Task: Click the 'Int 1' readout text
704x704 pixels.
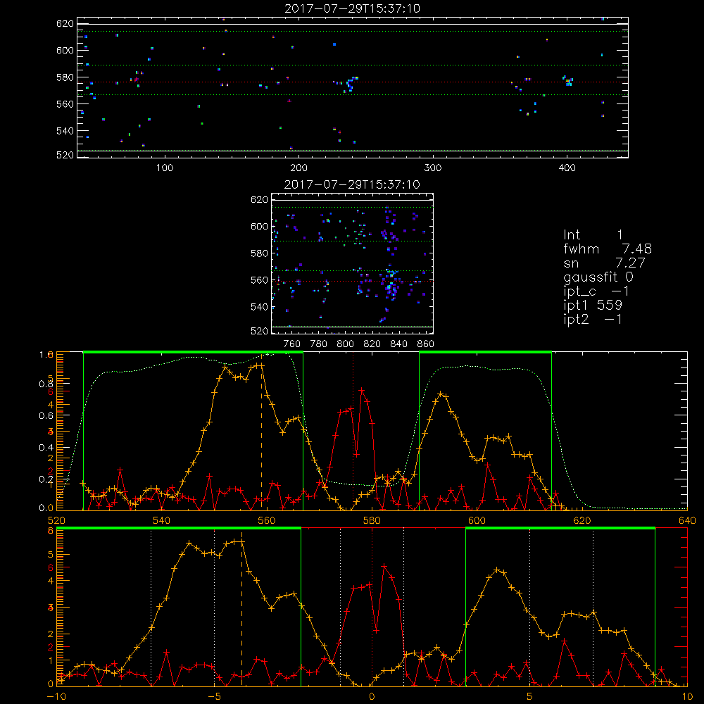Action: pyautogui.click(x=593, y=235)
